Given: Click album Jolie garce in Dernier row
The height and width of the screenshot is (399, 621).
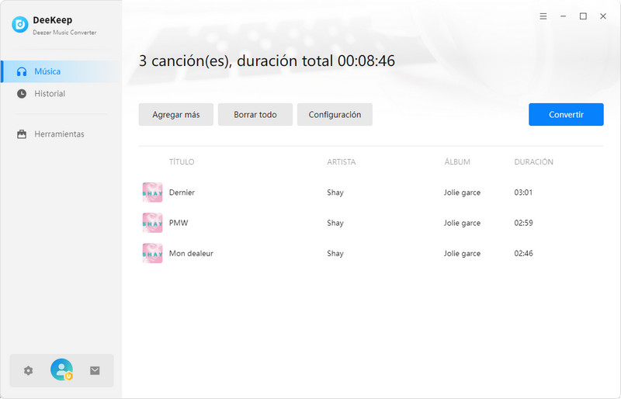Looking at the screenshot, I should (462, 193).
